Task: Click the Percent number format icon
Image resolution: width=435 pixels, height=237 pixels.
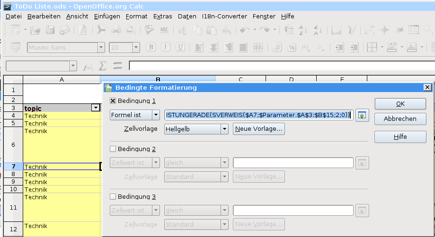Action: pyautogui.click(x=291, y=48)
